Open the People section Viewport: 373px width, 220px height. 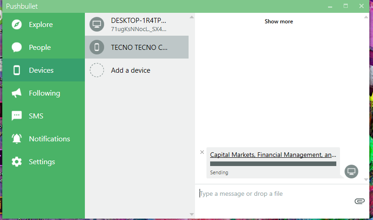point(44,47)
